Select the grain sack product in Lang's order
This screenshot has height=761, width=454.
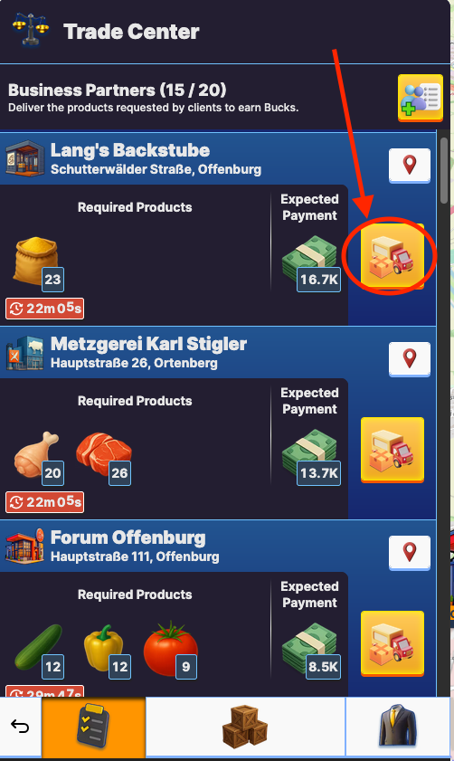tap(37, 263)
